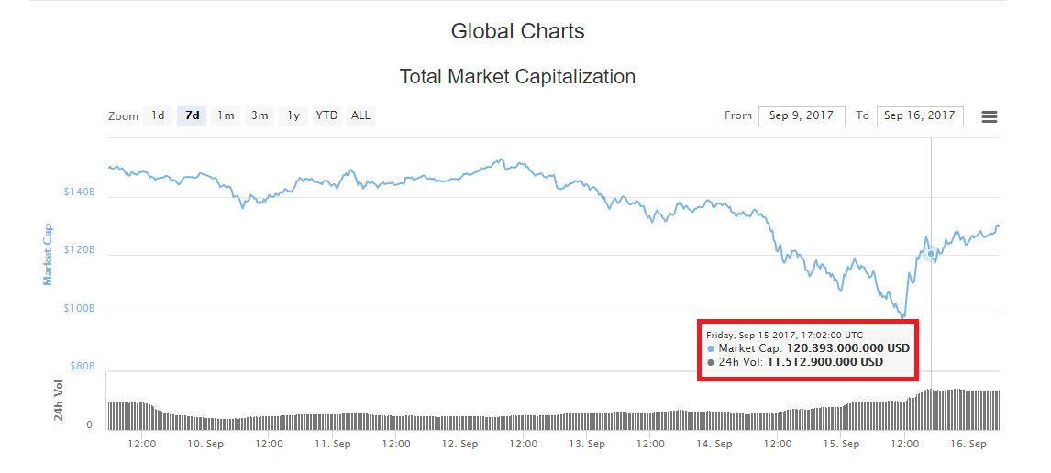
Task: Set chart zoom to 1d
Action: click(158, 115)
